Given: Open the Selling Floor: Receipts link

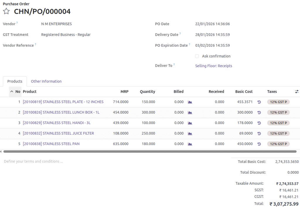Looking at the screenshot, I should 214,66.
